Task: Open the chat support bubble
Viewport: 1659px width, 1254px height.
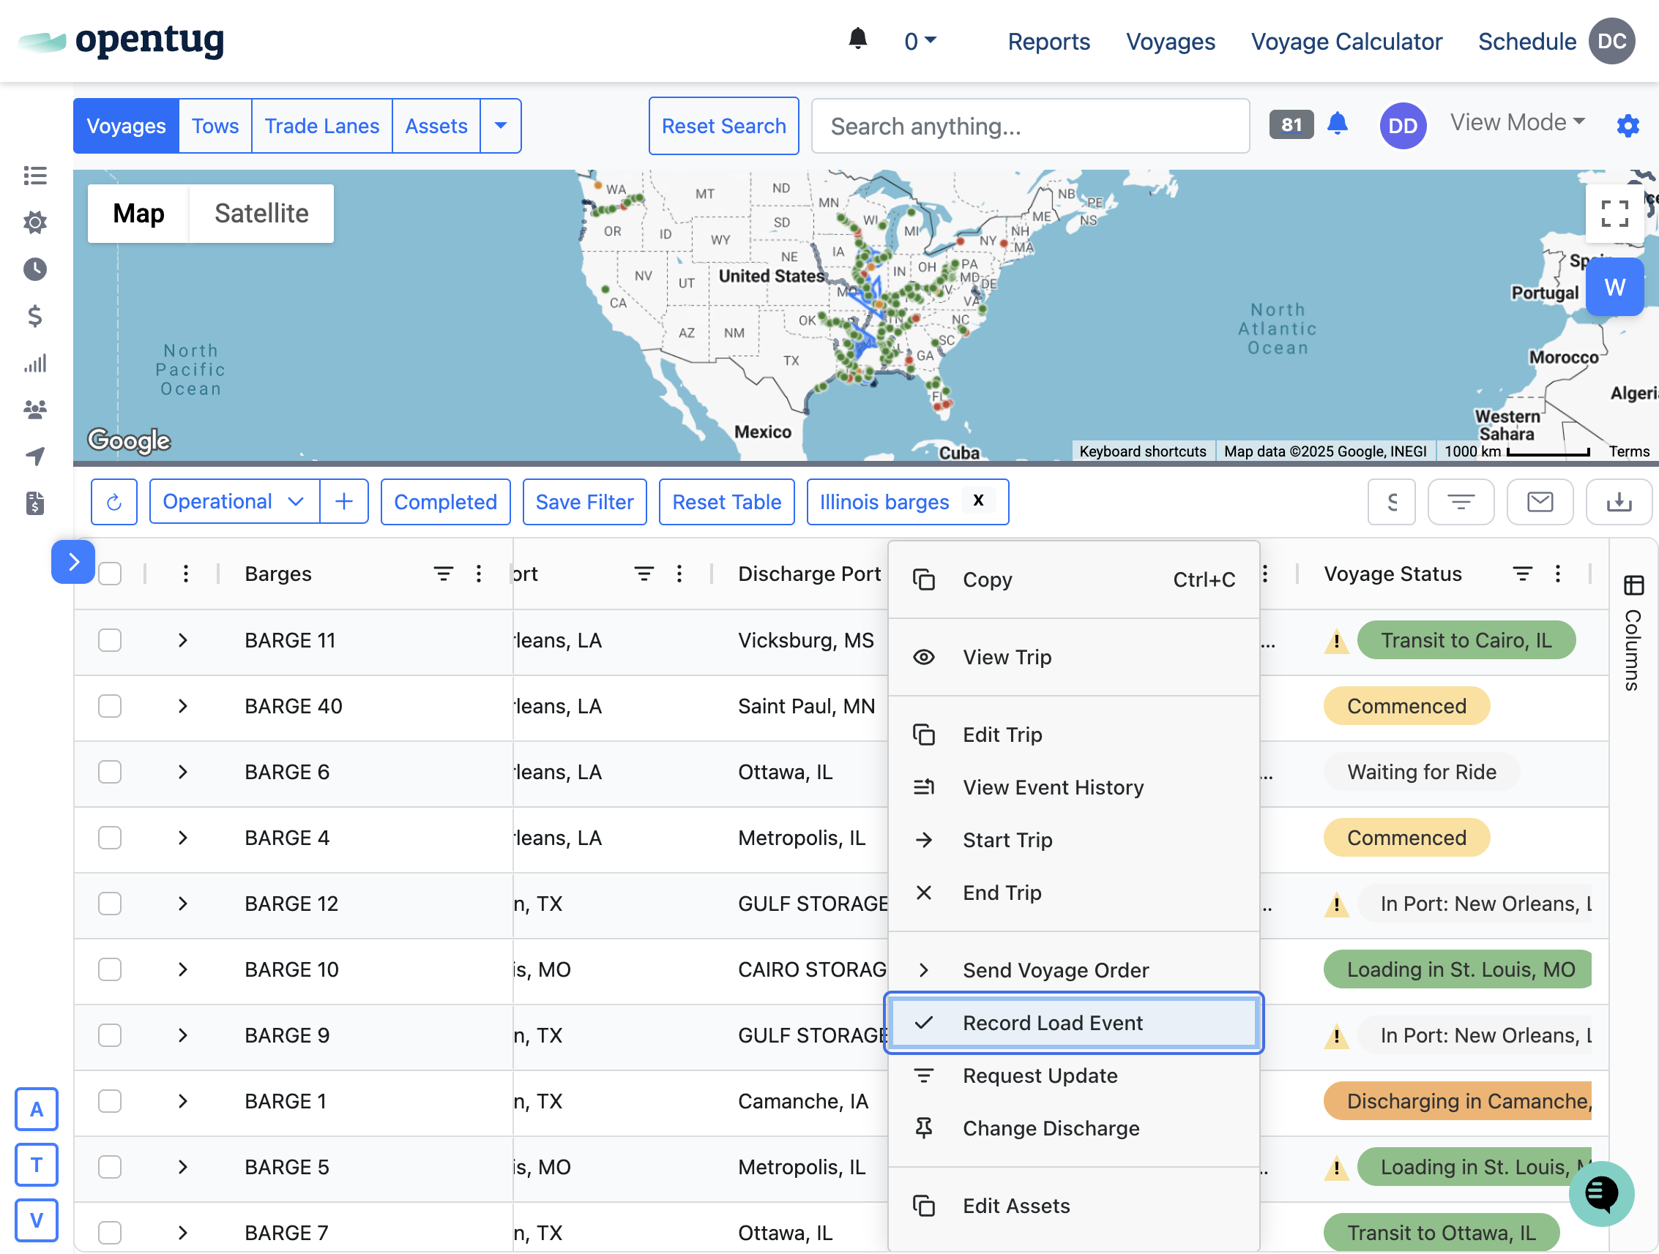Action: pyautogui.click(x=1600, y=1193)
